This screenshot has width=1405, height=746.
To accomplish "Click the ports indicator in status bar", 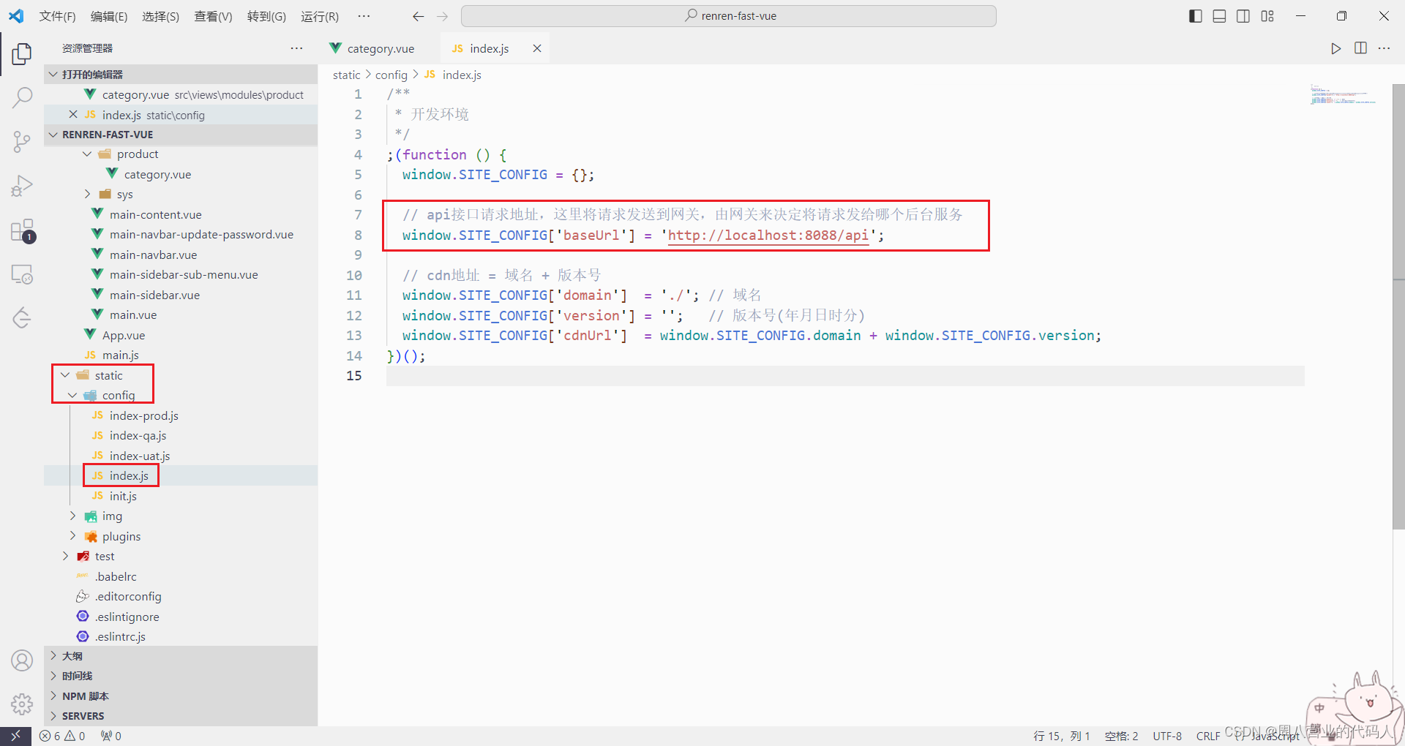I will tap(111, 736).
